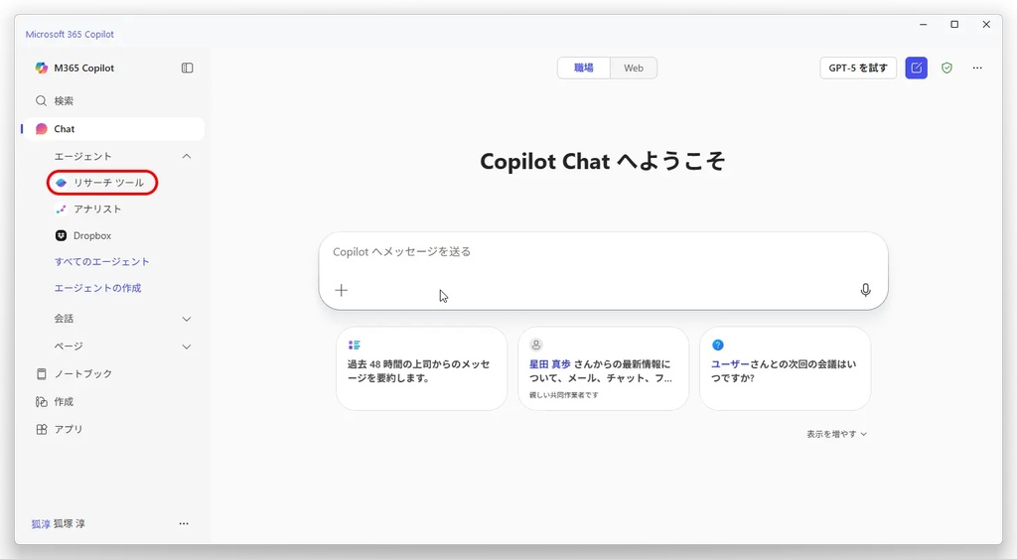
Task: Collapse the sidebar with the panel icon
Action: click(x=187, y=69)
